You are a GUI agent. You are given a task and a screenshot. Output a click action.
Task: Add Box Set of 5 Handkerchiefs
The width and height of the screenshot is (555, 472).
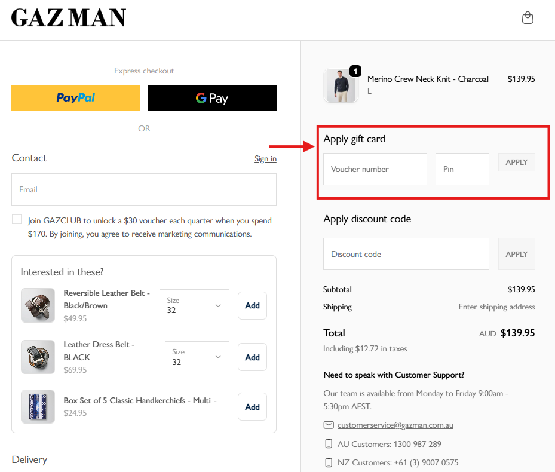[252, 407]
